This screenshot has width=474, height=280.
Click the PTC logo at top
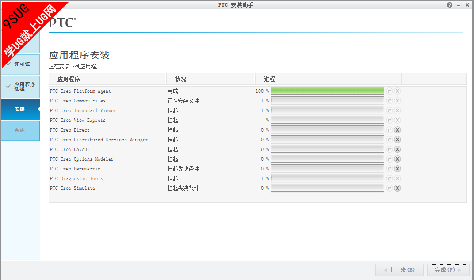pos(62,23)
